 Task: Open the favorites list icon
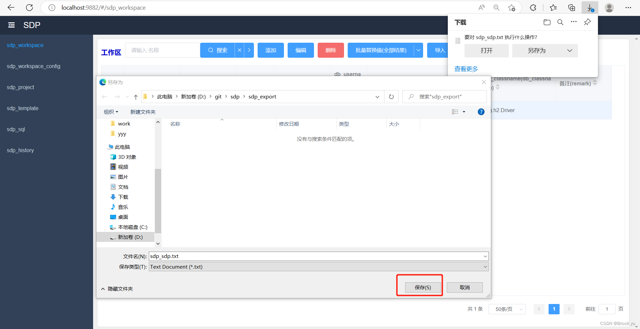tap(553, 8)
